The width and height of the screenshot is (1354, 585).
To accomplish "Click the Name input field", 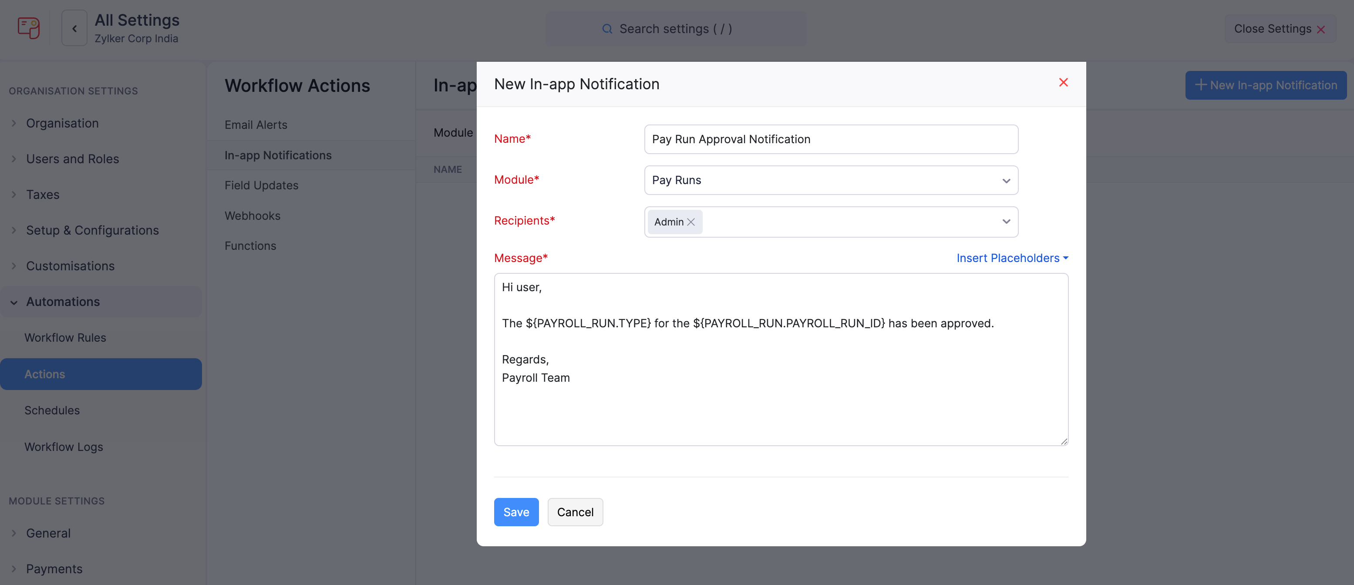I will click(x=831, y=139).
